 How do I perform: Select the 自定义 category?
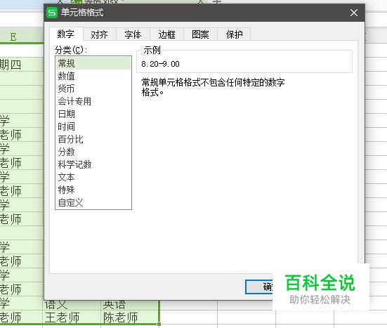pyautogui.click(x=93, y=202)
